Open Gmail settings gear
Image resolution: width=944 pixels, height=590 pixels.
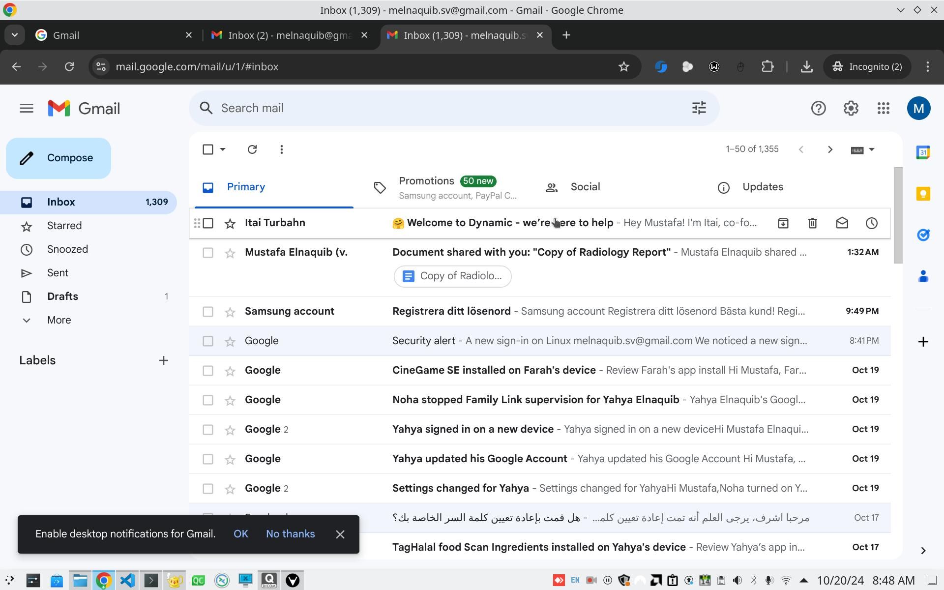point(851,108)
